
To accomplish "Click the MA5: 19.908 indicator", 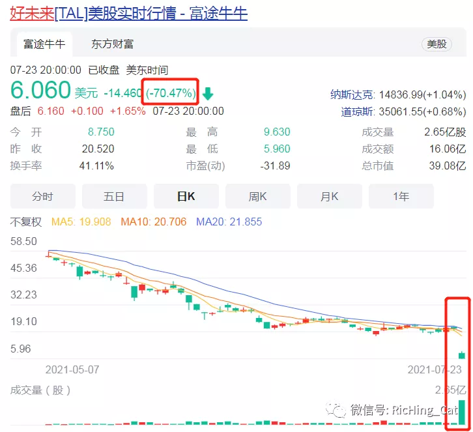I will tap(81, 222).
